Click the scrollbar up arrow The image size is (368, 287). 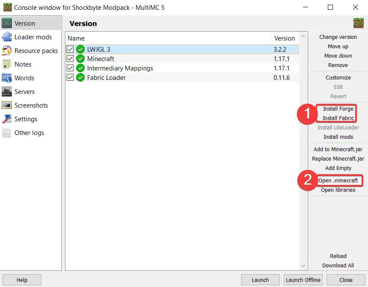click(303, 36)
